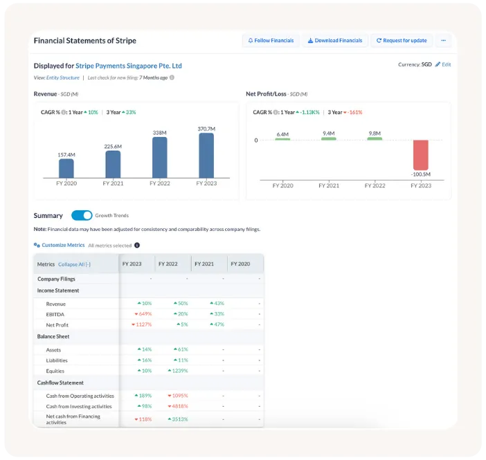The height and width of the screenshot is (460, 486).
Task: Click the info icon beside 7 Months ago
Action: coord(172,77)
